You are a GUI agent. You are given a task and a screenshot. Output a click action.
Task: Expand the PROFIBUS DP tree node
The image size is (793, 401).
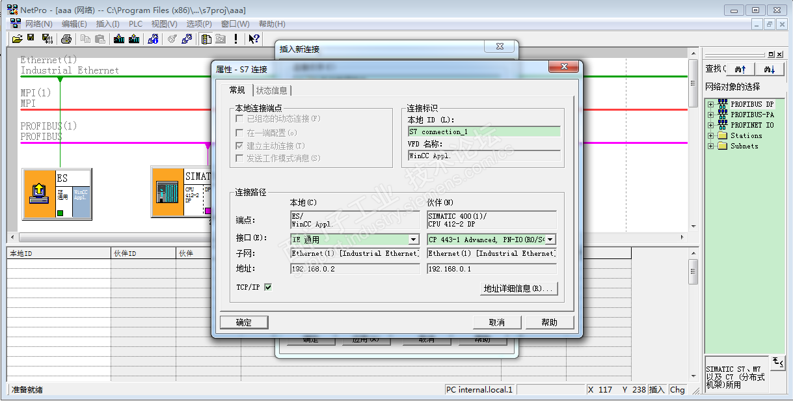710,104
